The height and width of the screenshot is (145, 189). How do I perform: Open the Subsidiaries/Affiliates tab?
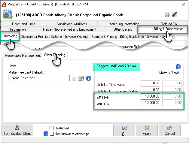72,24
